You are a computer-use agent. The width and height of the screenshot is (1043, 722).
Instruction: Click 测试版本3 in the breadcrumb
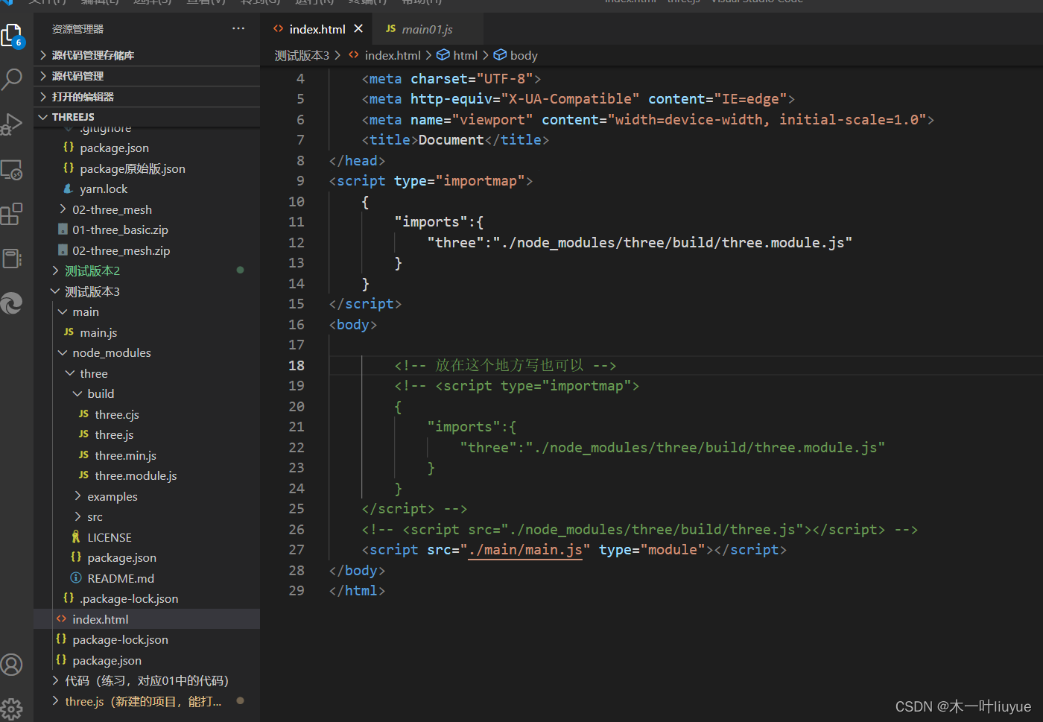tap(302, 55)
